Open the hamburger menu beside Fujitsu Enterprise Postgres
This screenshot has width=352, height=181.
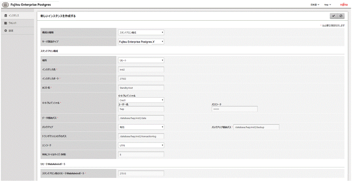[x=5, y=5]
